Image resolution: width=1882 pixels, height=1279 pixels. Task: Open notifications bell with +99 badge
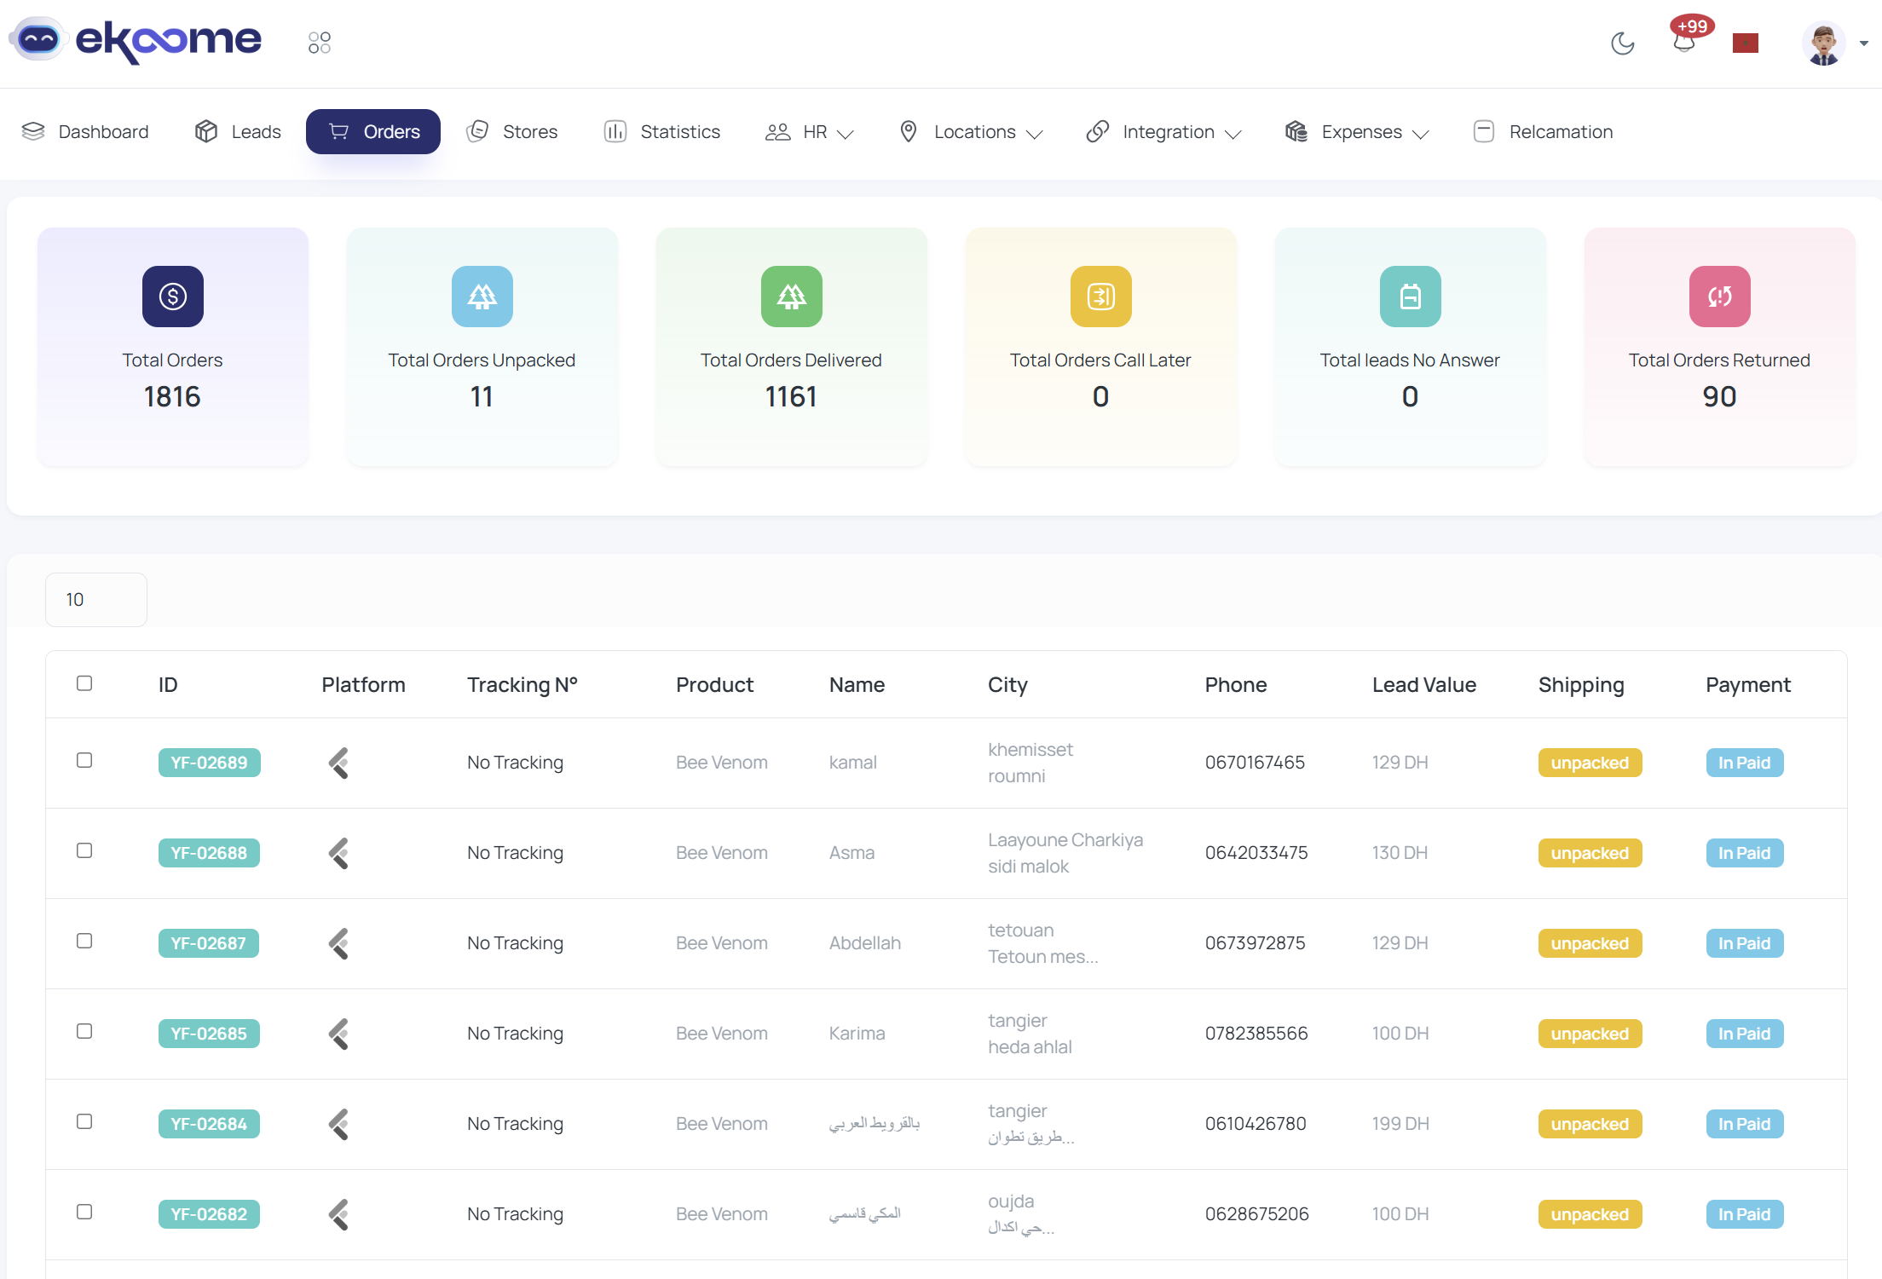1684,41
